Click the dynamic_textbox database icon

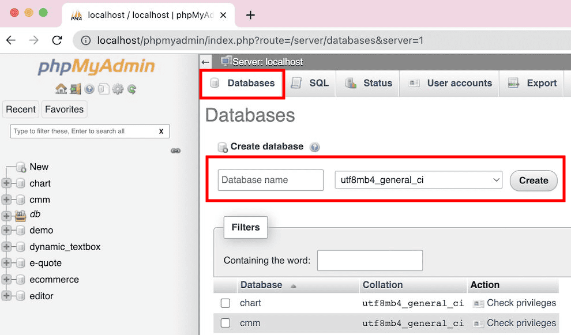point(21,247)
